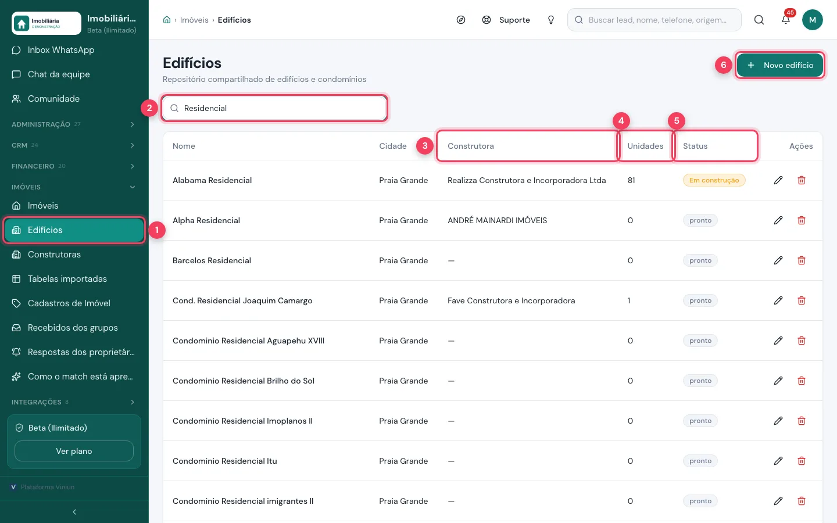The image size is (837, 523).
Task: Focus the Residencial filter search field
Action: point(274,108)
